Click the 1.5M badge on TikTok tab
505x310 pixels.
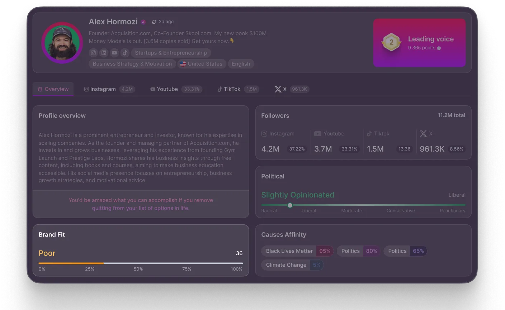click(x=252, y=89)
